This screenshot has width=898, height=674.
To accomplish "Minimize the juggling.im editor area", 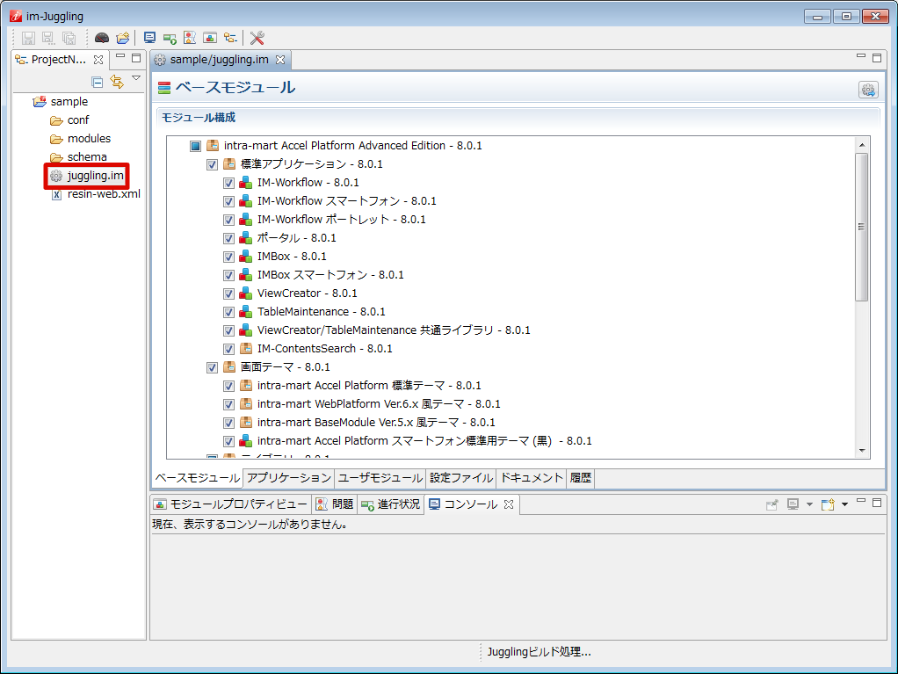I will tap(861, 56).
